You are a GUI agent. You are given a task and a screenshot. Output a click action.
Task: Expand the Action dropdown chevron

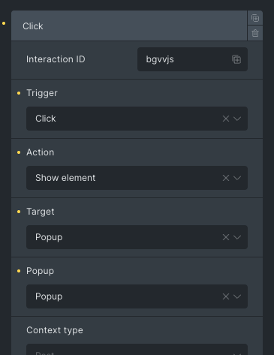(x=237, y=178)
